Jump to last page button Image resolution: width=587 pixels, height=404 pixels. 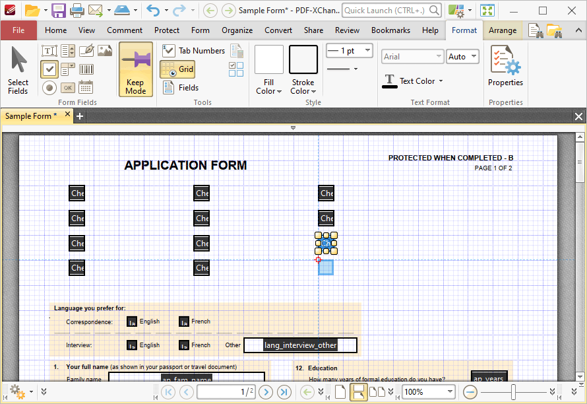pyautogui.click(x=284, y=392)
